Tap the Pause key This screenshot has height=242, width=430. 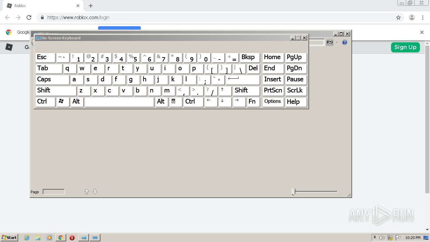[296, 80]
